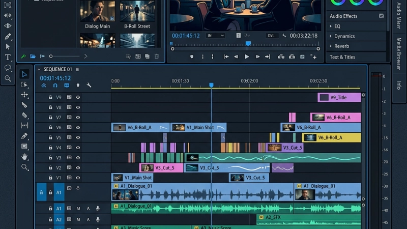Select the Track Select tool
The height and width of the screenshot is (229, 407).
coord(24,84)
